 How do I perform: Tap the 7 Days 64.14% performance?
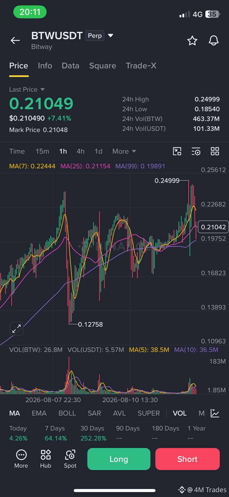(x=56, y=433)
